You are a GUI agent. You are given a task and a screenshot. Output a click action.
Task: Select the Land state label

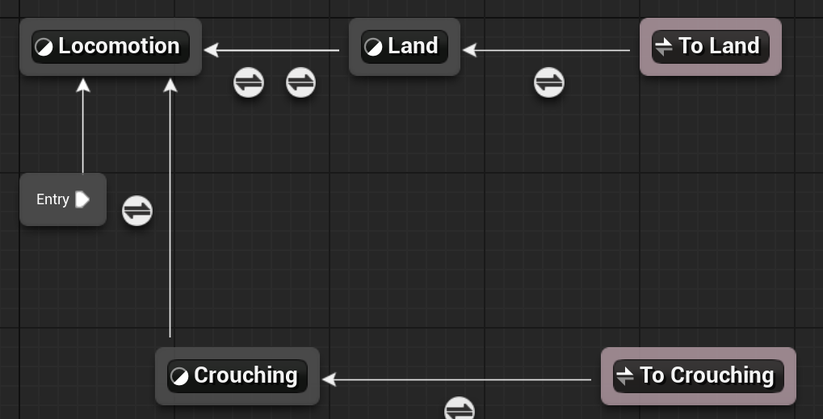pos(413,46)
